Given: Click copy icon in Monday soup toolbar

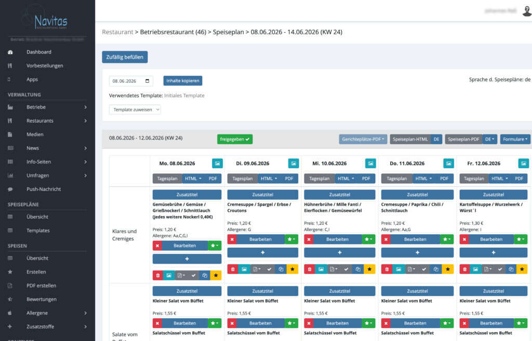Looking at the screenshot, I should pos(205,276).
